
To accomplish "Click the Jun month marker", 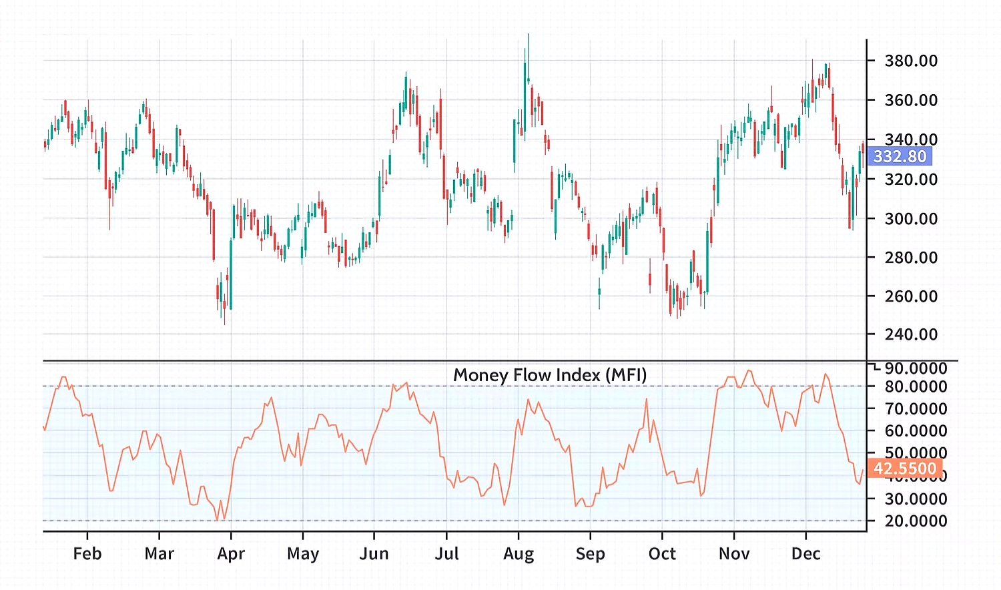I will click(x=374, y=554).
